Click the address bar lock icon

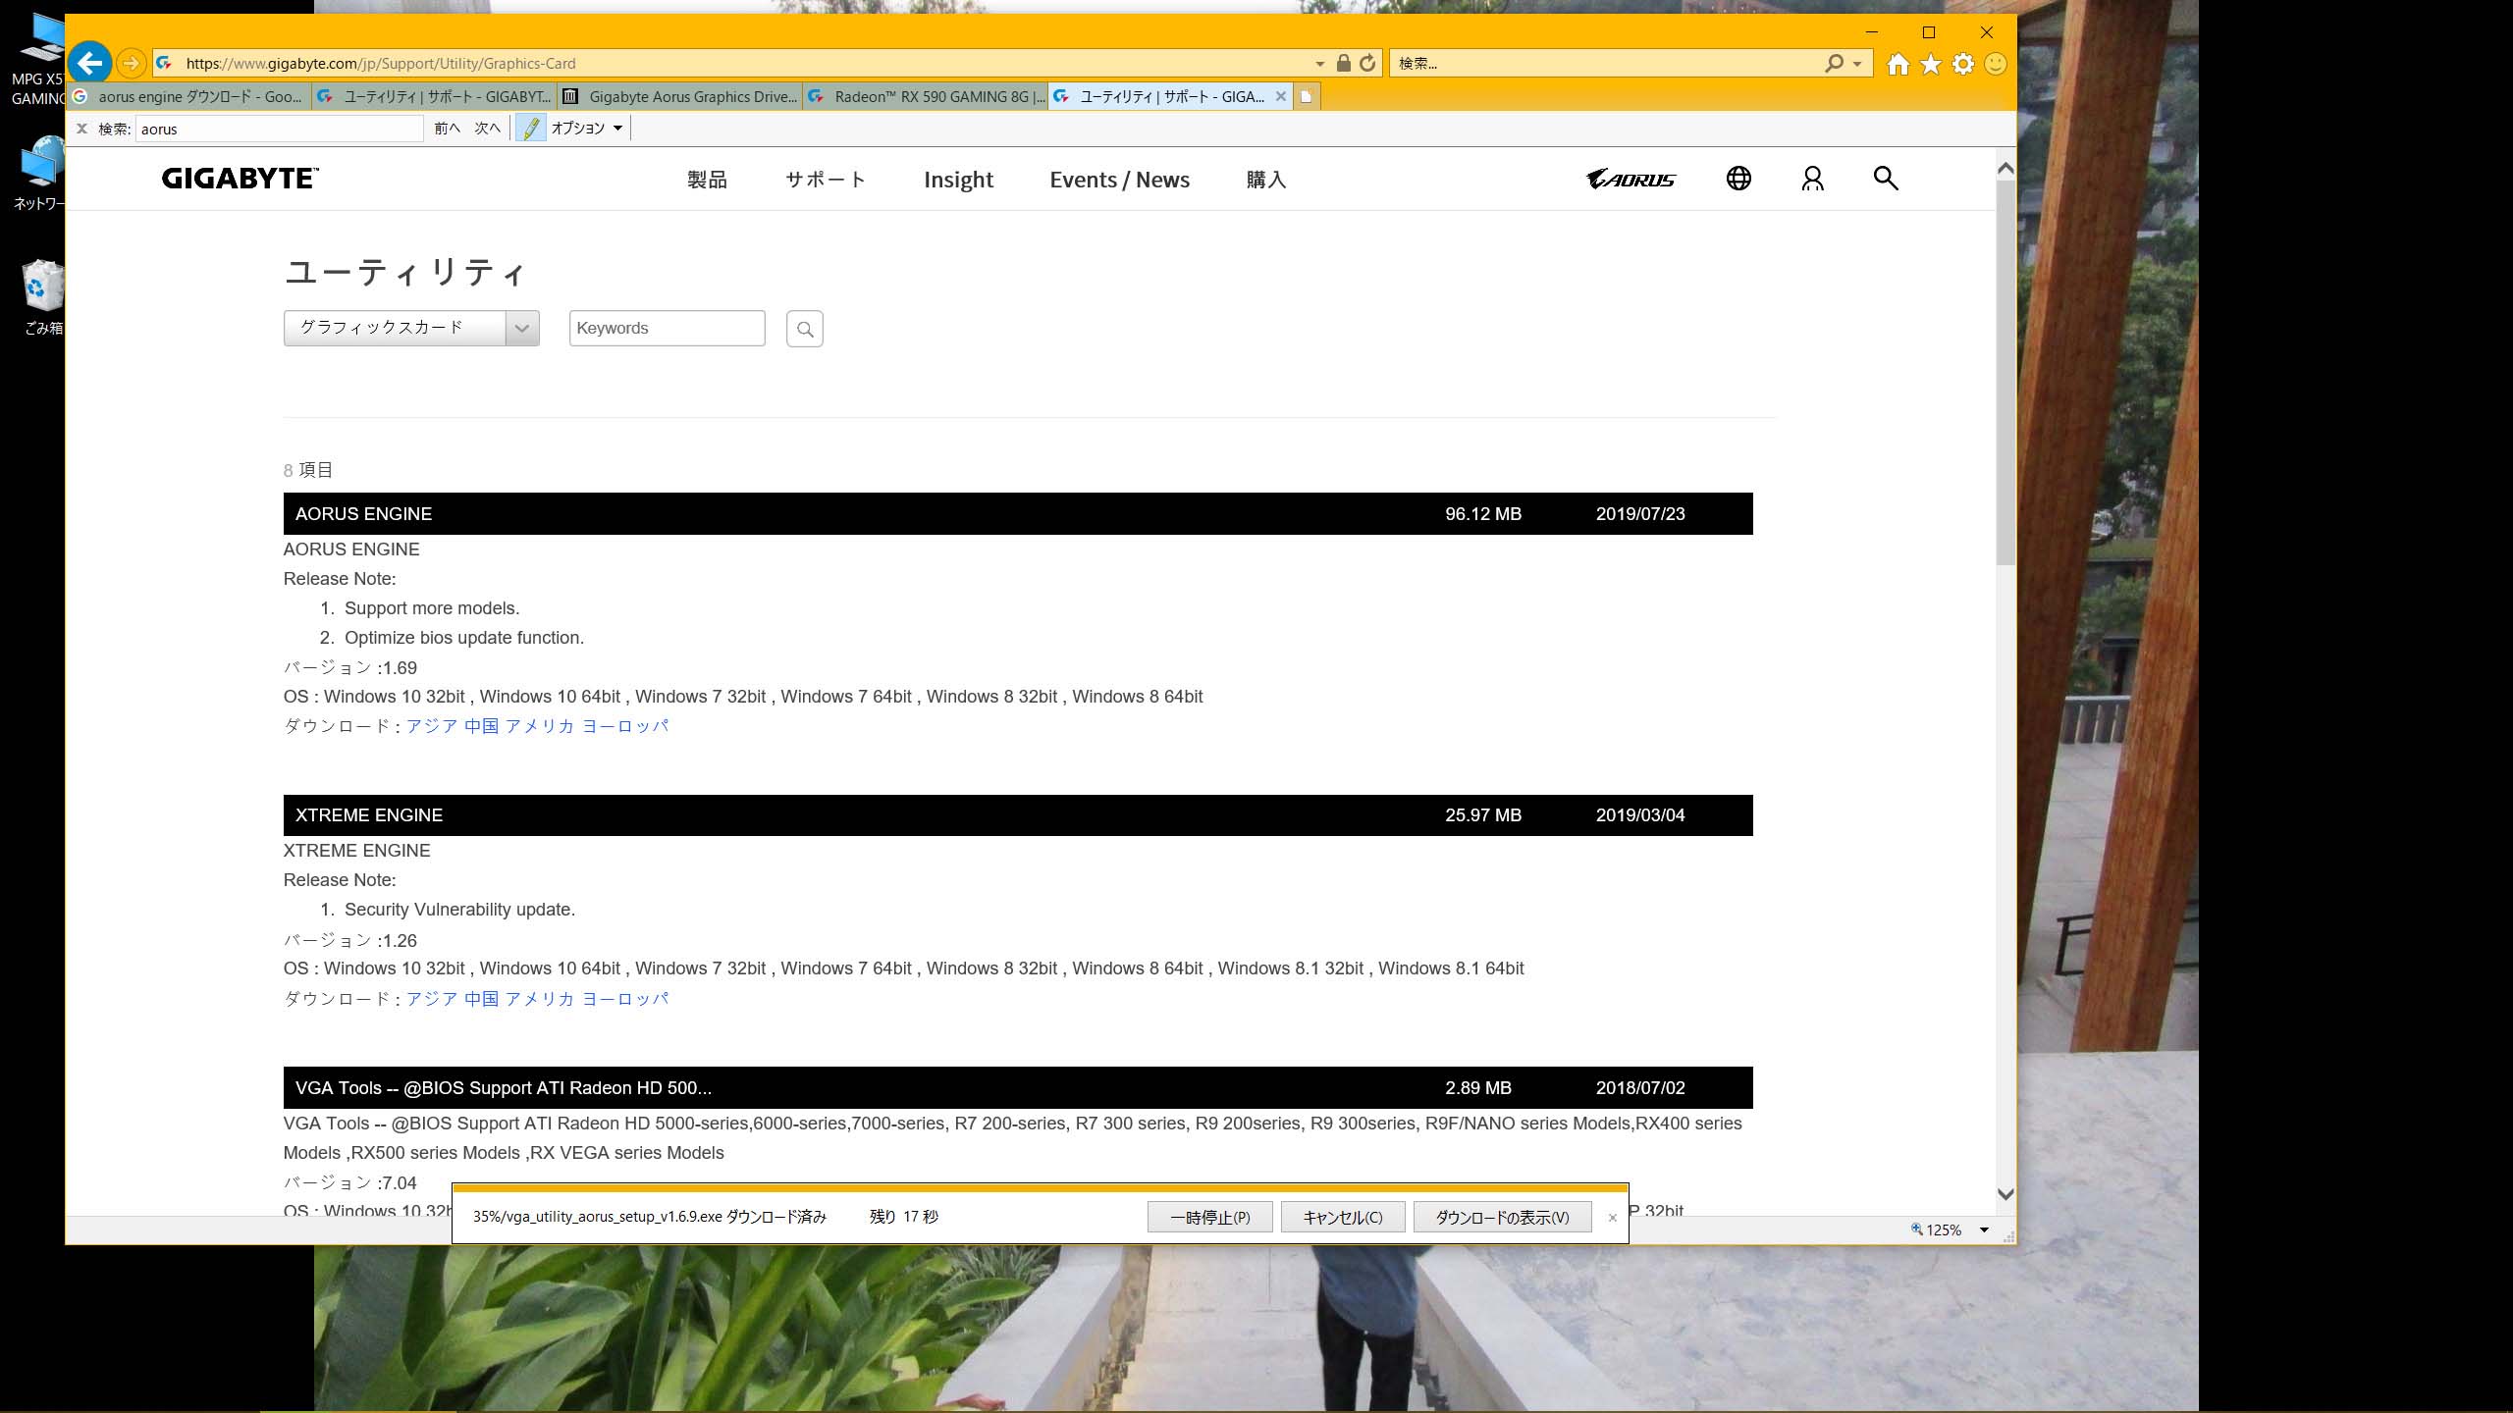(x=1343, y=63)
